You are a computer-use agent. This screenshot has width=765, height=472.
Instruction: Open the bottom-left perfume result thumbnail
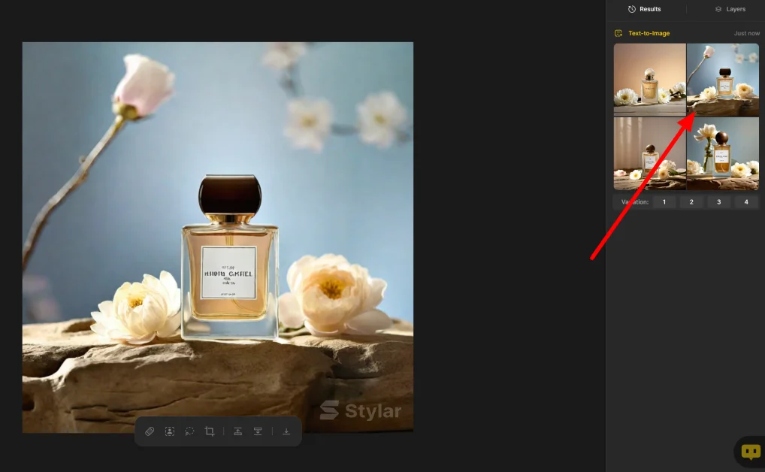(649, 153)
